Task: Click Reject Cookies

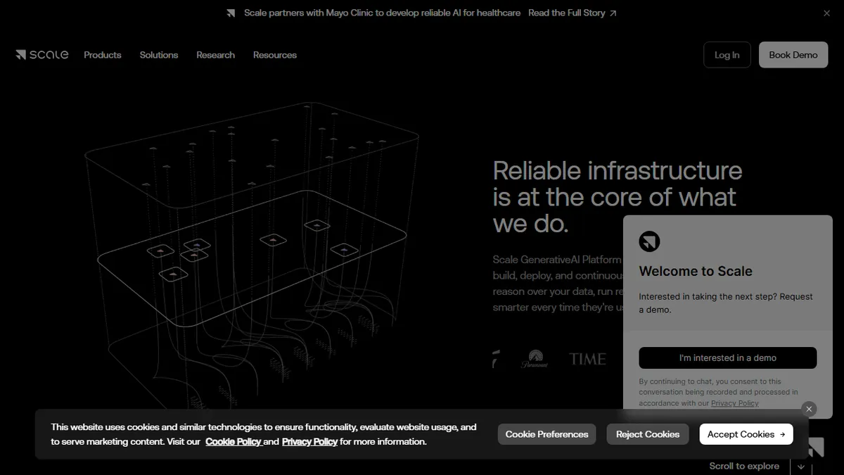Action: [648, 434]
